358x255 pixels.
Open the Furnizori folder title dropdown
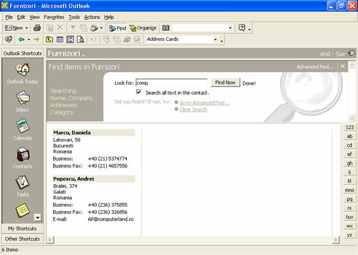coord(66,54)
